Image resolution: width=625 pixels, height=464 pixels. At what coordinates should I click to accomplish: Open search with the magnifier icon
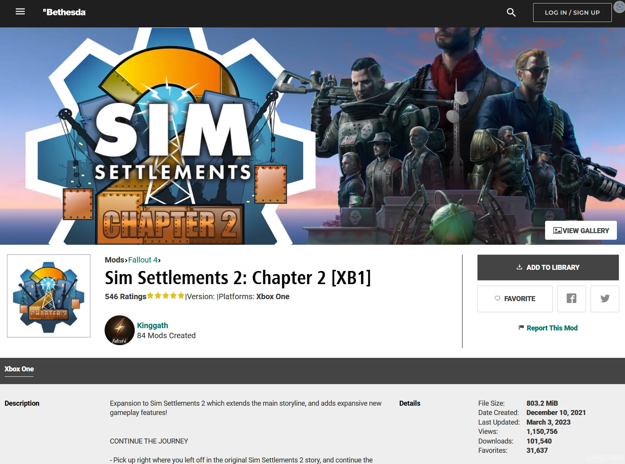click(x=511, y=12)
